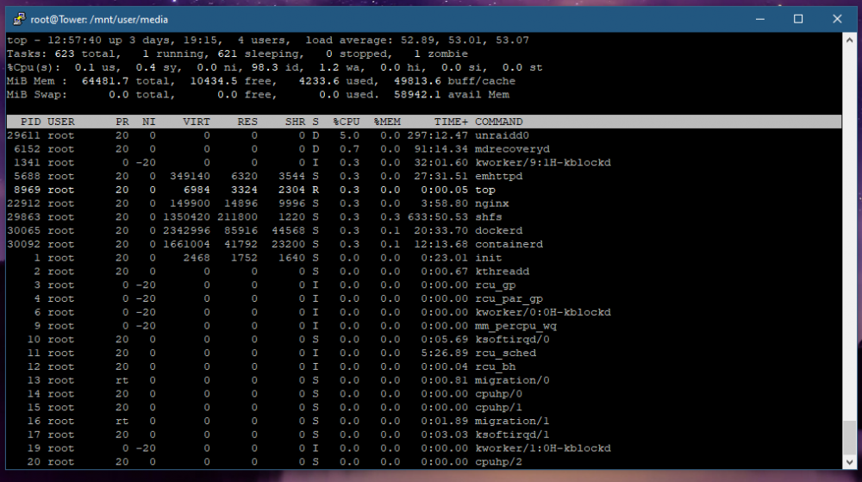Click the '633:50.53' time value
This screenshot has width=862, height=482.
pyautogui.click(x=438, y=217)
